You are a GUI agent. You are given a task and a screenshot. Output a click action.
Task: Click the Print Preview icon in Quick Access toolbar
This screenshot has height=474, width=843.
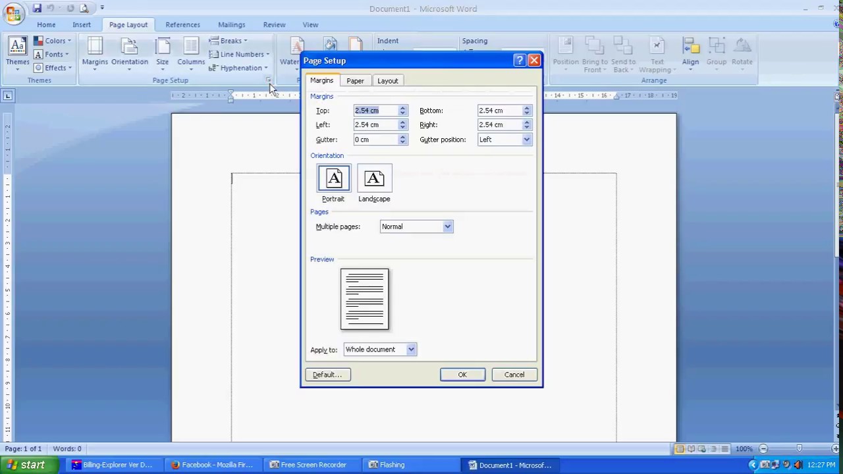84,9
